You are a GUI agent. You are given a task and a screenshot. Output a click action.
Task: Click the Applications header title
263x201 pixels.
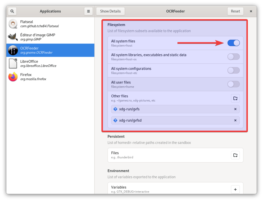click(50, 11)
